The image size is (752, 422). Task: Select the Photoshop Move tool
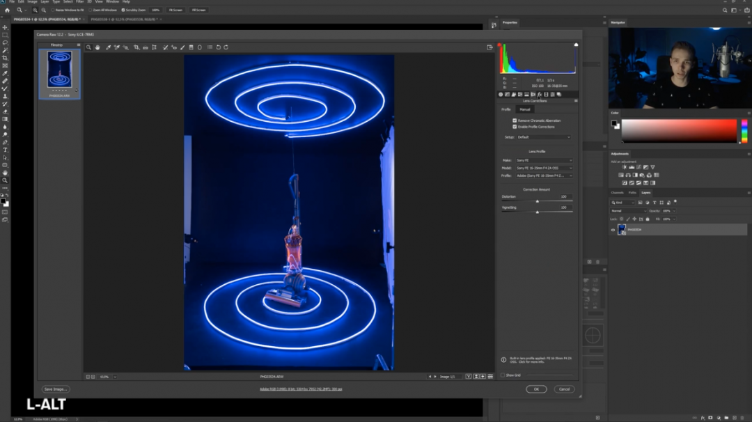pyautogui.click(x=6, y=27)
